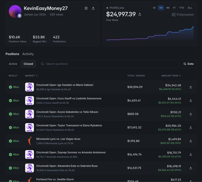This screenshot has width=202, height=182.
Task: Open Taylor Townsend vs Elena Rybakina market
Action: click(69, 125)
